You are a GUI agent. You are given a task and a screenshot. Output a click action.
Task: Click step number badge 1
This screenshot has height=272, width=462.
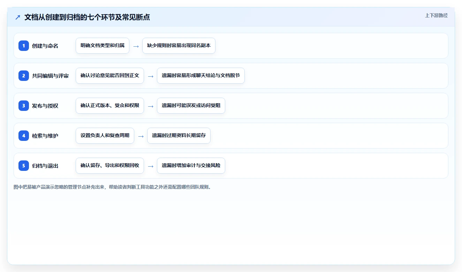click(24, 46)
